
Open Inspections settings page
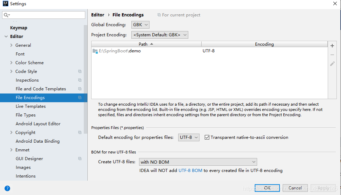27,80
